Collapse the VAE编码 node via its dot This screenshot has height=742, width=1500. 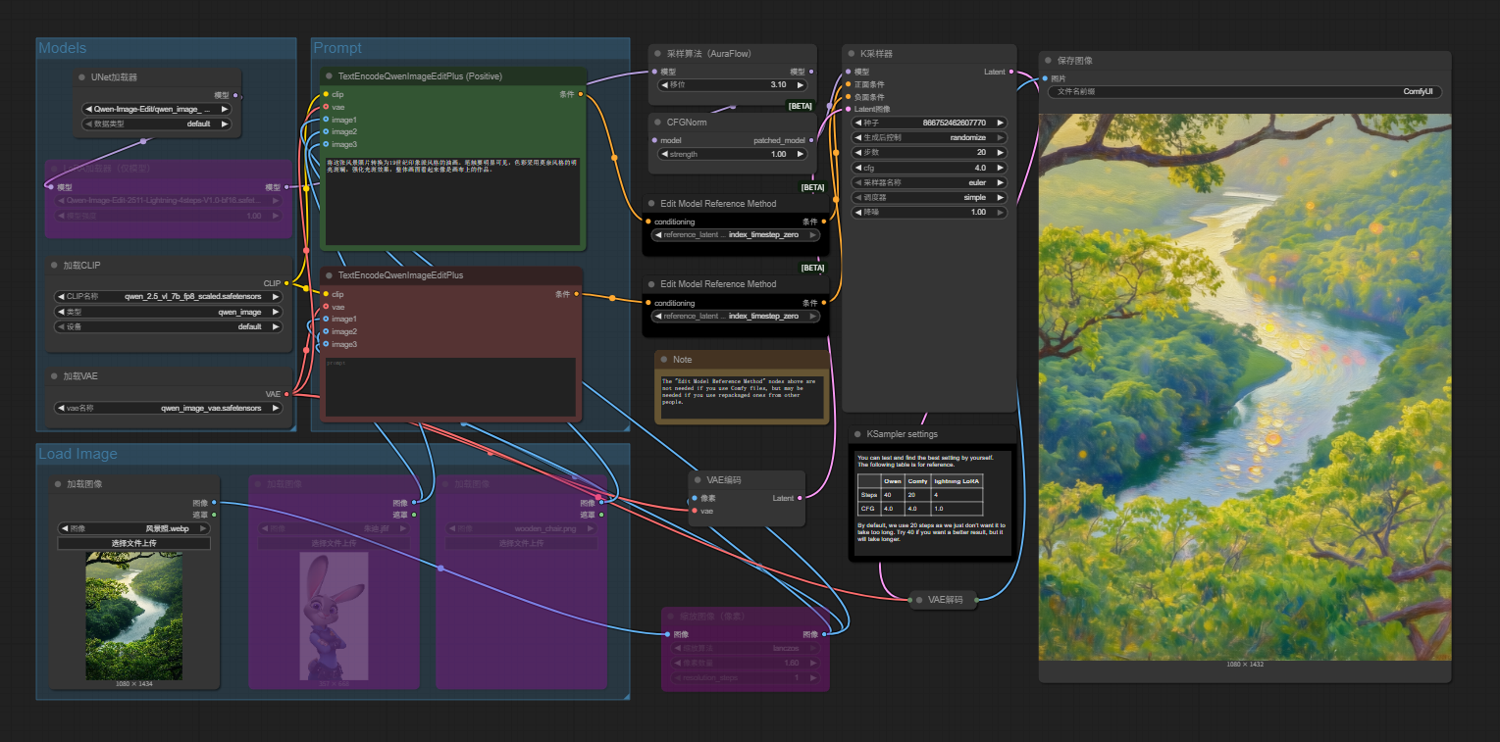(x=698, y=480)
